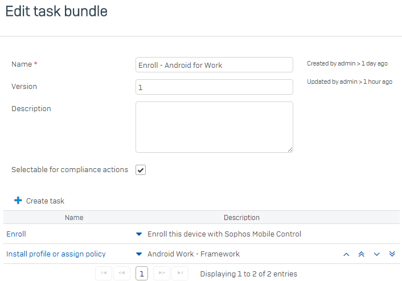Move task down one position arrow
402x281 pixels.
(376, 254)
